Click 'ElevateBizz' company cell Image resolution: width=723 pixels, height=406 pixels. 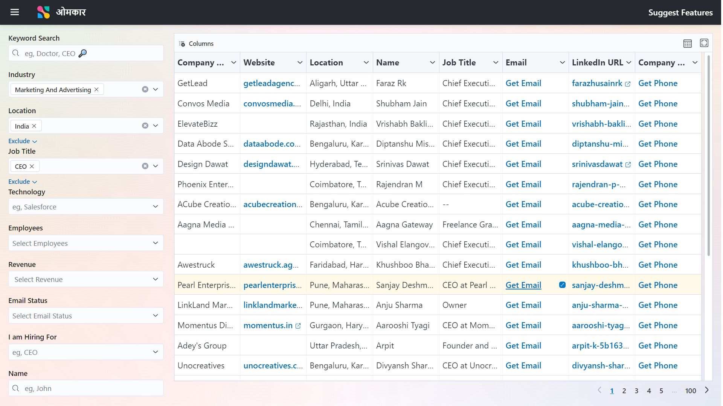point(207,124)
